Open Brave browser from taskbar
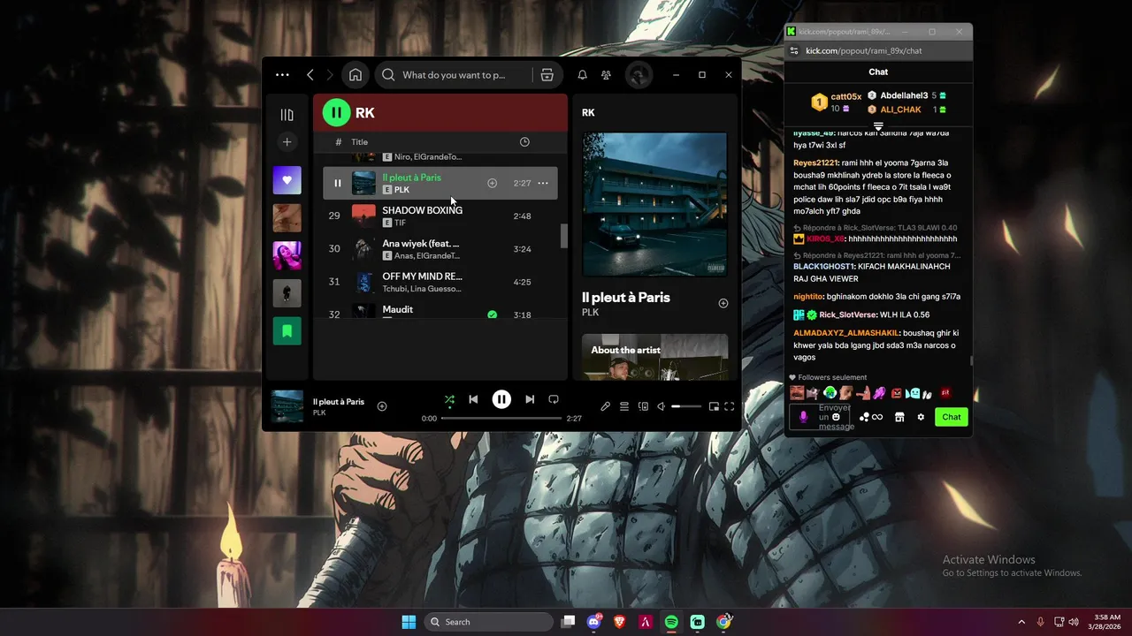The height and width of the screenshot is (636, 1132). (619, 622)
